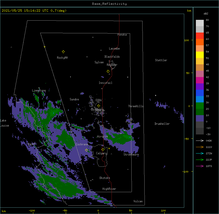The height and width of the screenshot is (214, 219).
Task: Click the yellow marker beside Cochrane
Action: pyautogui.click(x=86, y=150)
